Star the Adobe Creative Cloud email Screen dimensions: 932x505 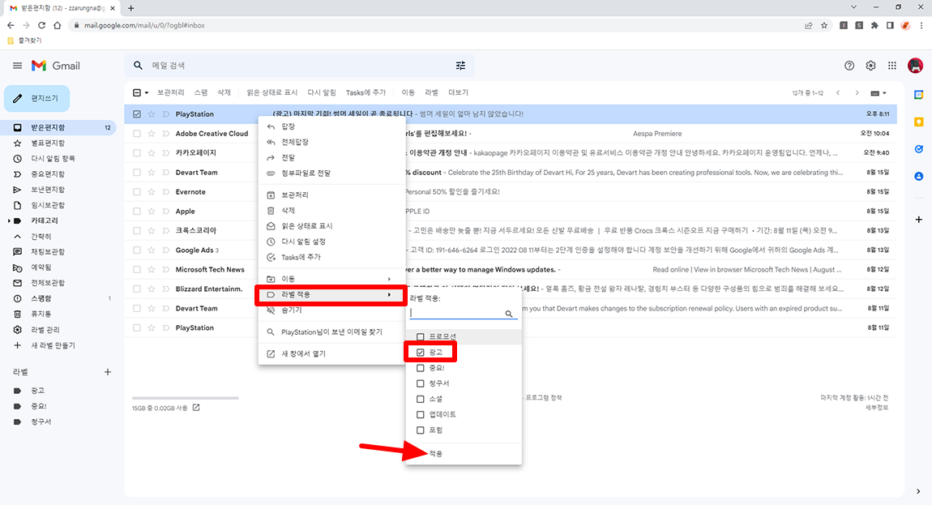pos(152,134)
